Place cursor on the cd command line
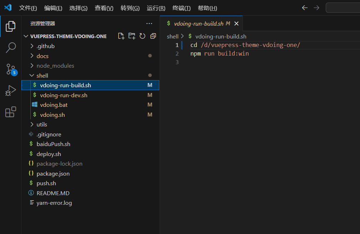 click(x=245, y=45)
